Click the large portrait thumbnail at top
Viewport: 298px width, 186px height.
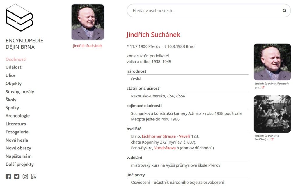(88, 22)
